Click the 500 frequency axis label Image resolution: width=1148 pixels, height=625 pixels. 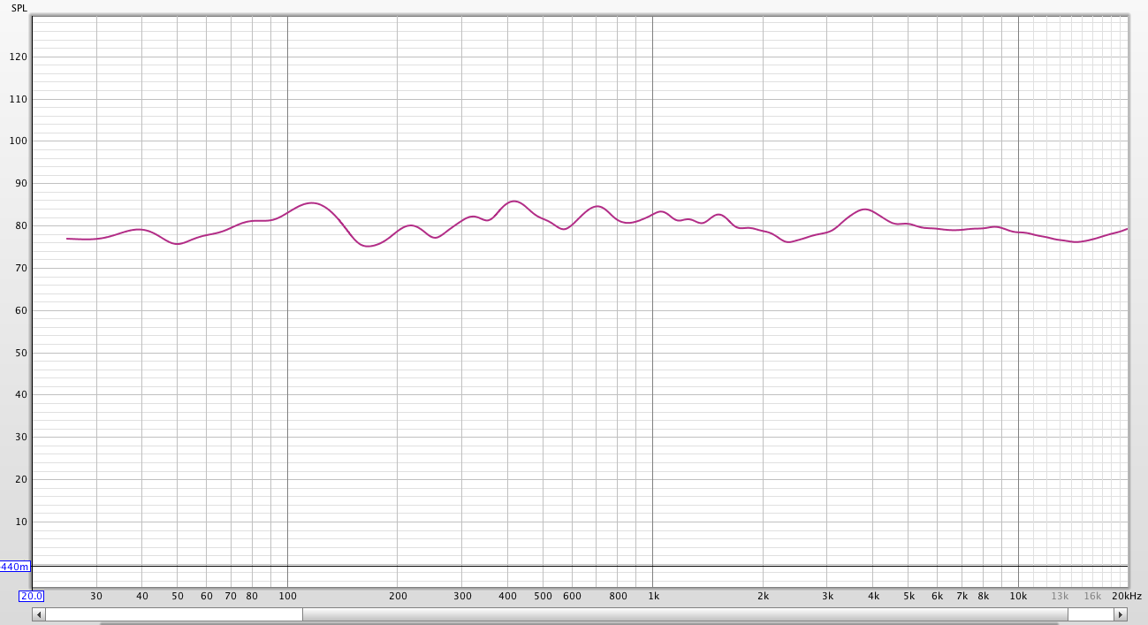(x=544, y=596)
